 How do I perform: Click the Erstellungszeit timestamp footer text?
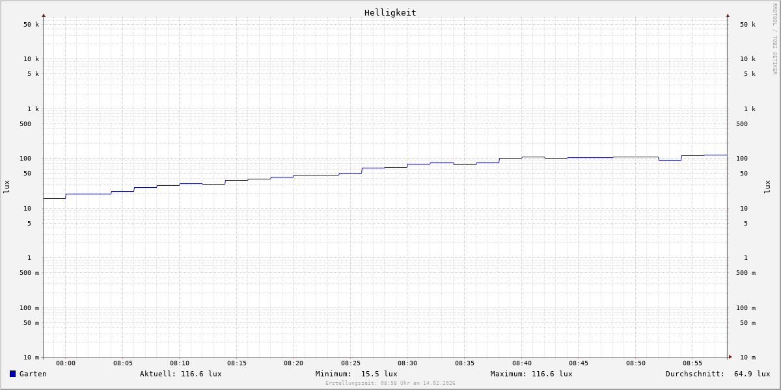coord(390,383)
